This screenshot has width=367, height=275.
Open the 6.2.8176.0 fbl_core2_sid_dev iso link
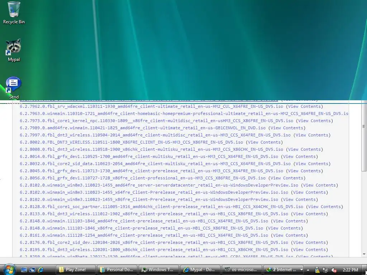154,242
